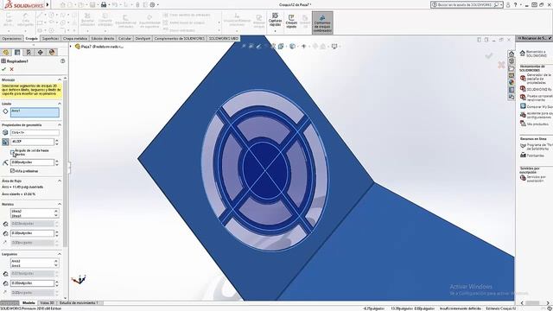Click the Pieza7 tree item label
The image size is (553, 311).
102,46
